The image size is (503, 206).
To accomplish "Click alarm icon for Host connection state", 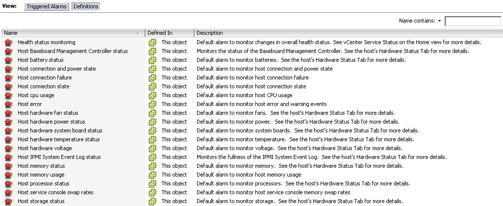I will (9, 87).
